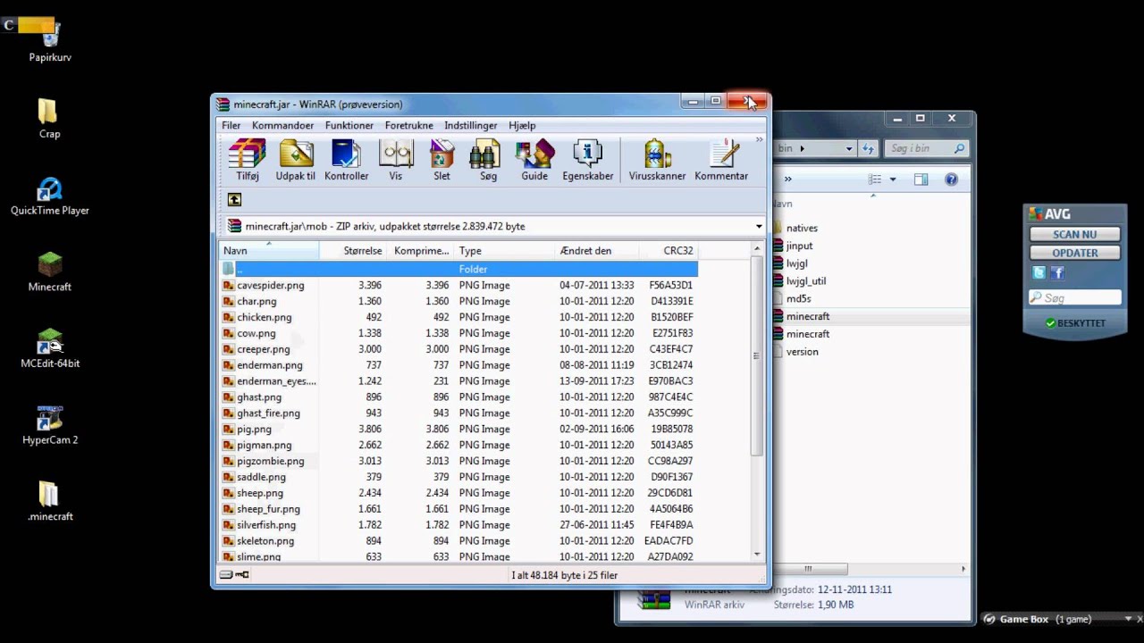Click the AVG Facebook icon
Screen dimensions: 1144x643
click(1057, 273)
